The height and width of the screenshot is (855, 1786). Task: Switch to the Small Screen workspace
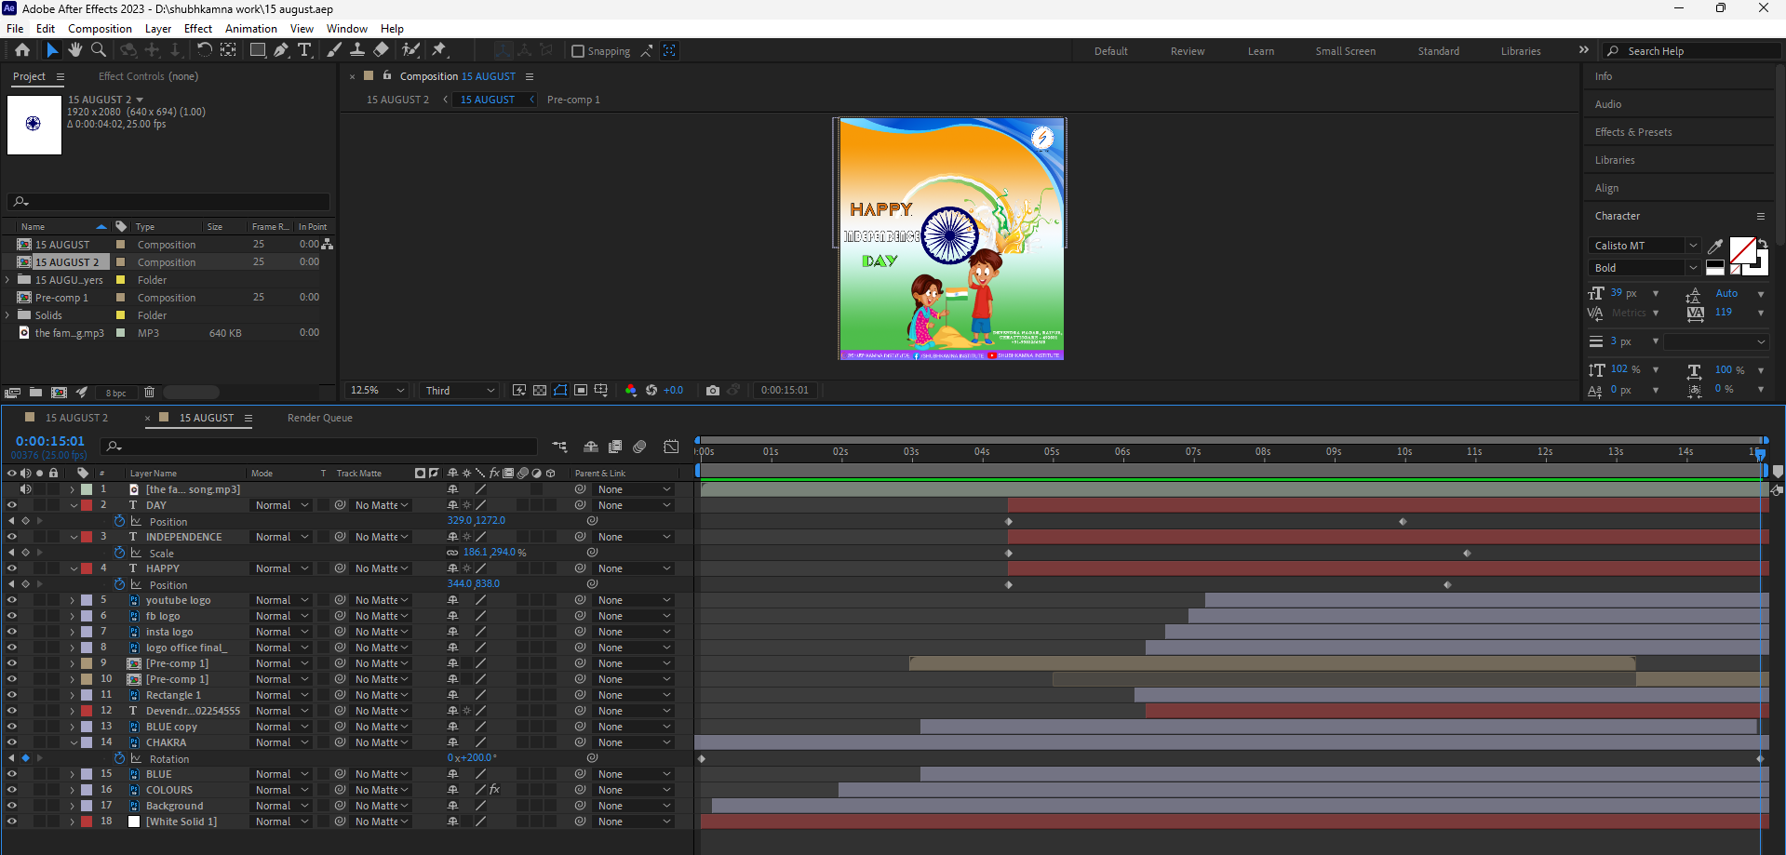1346,51
